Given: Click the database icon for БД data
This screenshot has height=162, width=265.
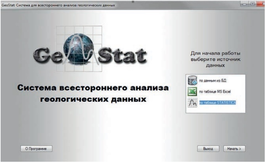Looking at the screenshot, I should 192,80.
